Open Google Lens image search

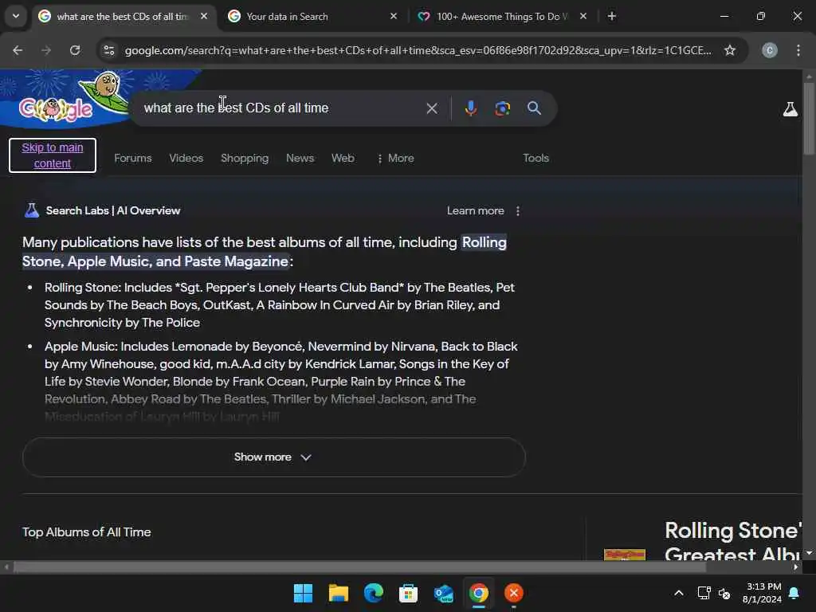[502, 108]
